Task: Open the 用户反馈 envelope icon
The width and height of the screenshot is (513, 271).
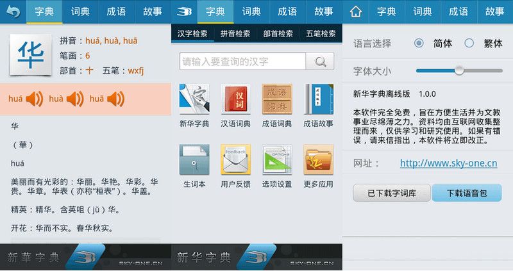Action: [235, 160]
